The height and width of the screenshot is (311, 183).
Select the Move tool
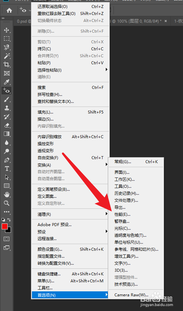coord(7,30)
